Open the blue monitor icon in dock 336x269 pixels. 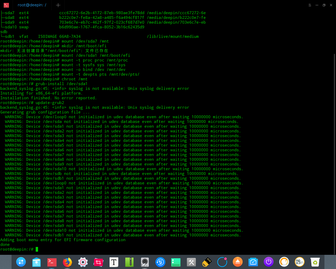point(253,262)
